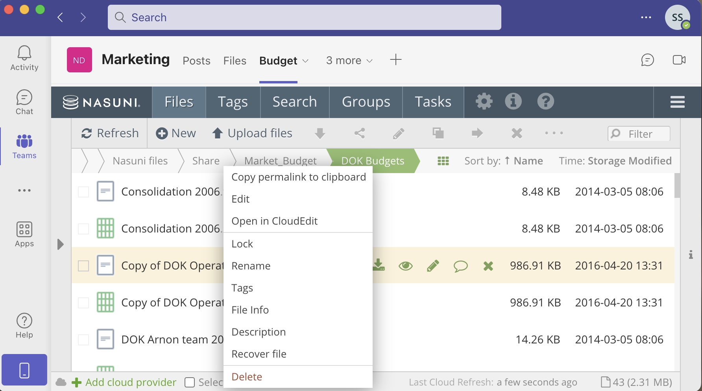Open the Nasuni hamburger menu
The width and height of the screenshot is (702, 391).
coord(677,102)
